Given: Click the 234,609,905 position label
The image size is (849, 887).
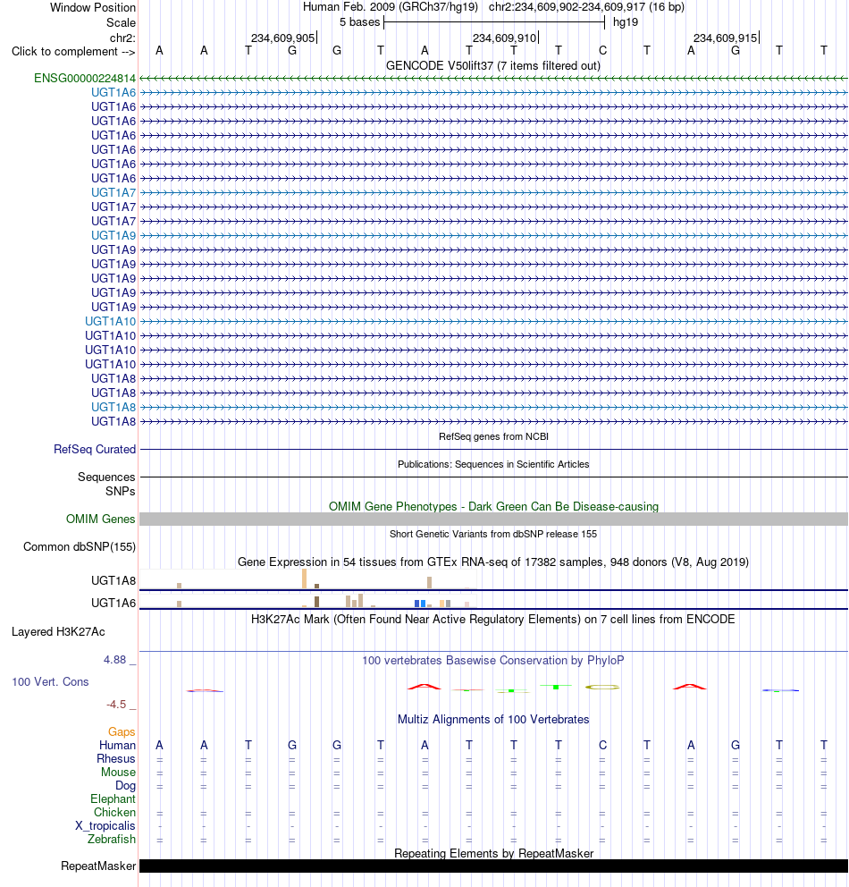Looking at the screenshot, I should tap(282, 38).
